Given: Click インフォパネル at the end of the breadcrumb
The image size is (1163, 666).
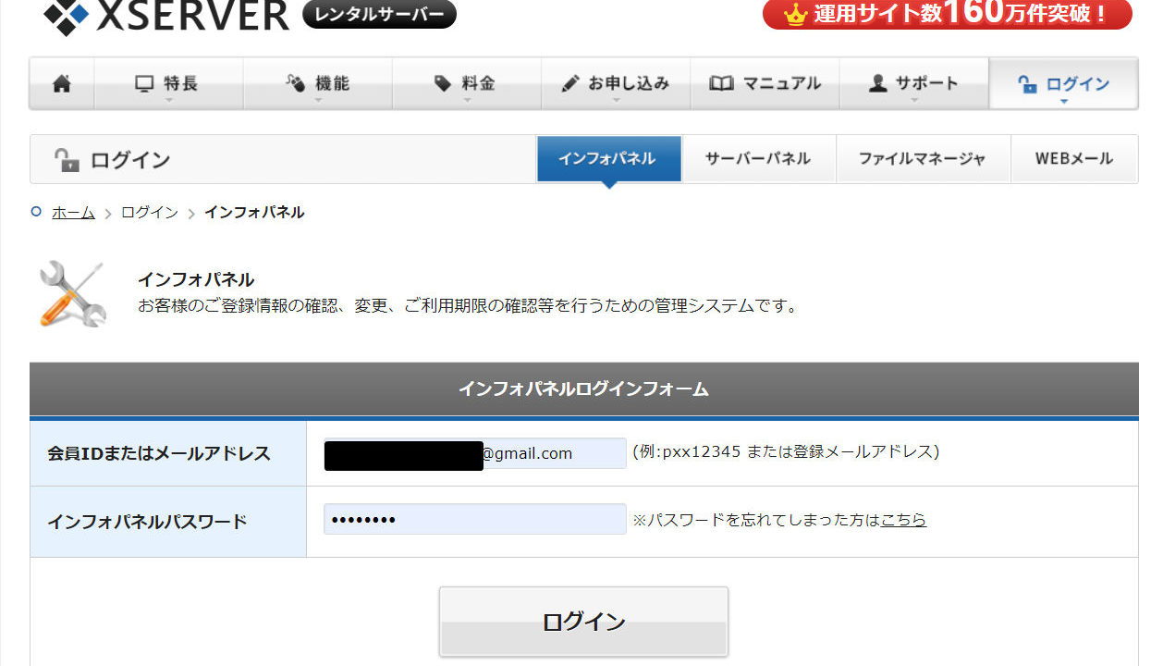Looking at the screenshot, I should pyautogui.click(x=254, y=213).
